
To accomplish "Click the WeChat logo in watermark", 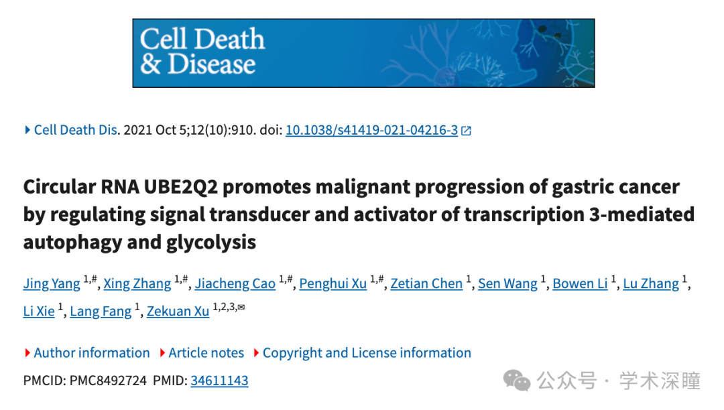I will point(517,381).
